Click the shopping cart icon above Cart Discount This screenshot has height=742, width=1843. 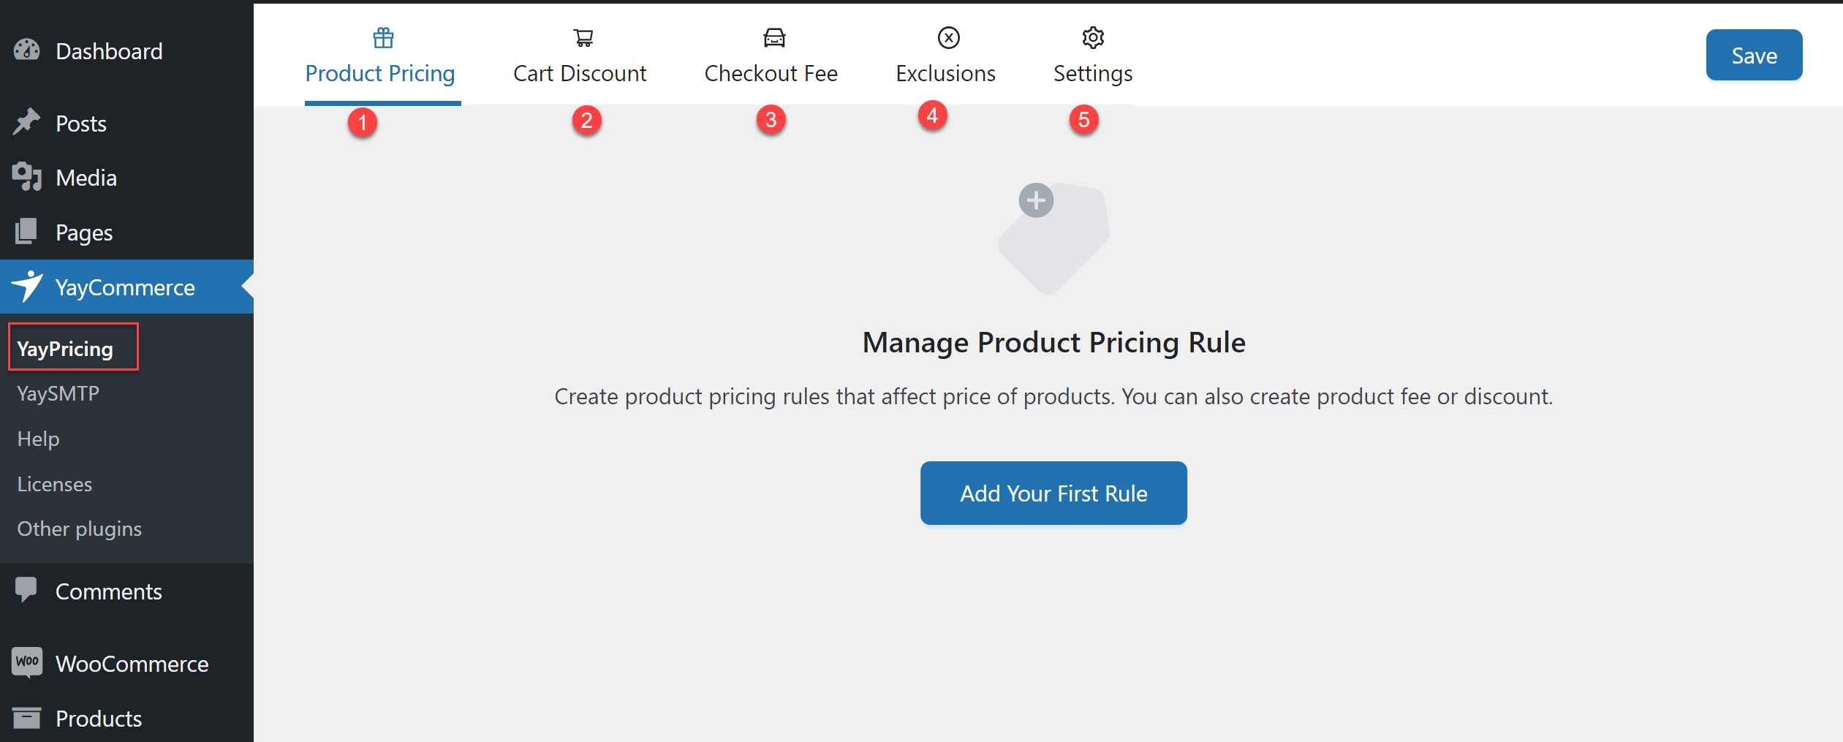[x=583, y=37]
